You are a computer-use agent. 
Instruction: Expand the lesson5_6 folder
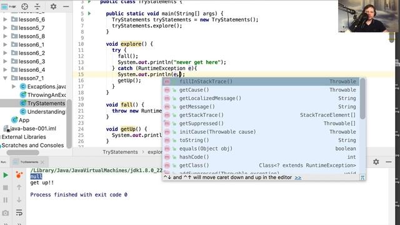[x=5, y=19]
